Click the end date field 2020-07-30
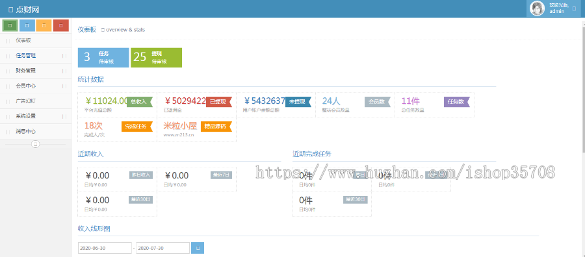 [x=162, y=248]
